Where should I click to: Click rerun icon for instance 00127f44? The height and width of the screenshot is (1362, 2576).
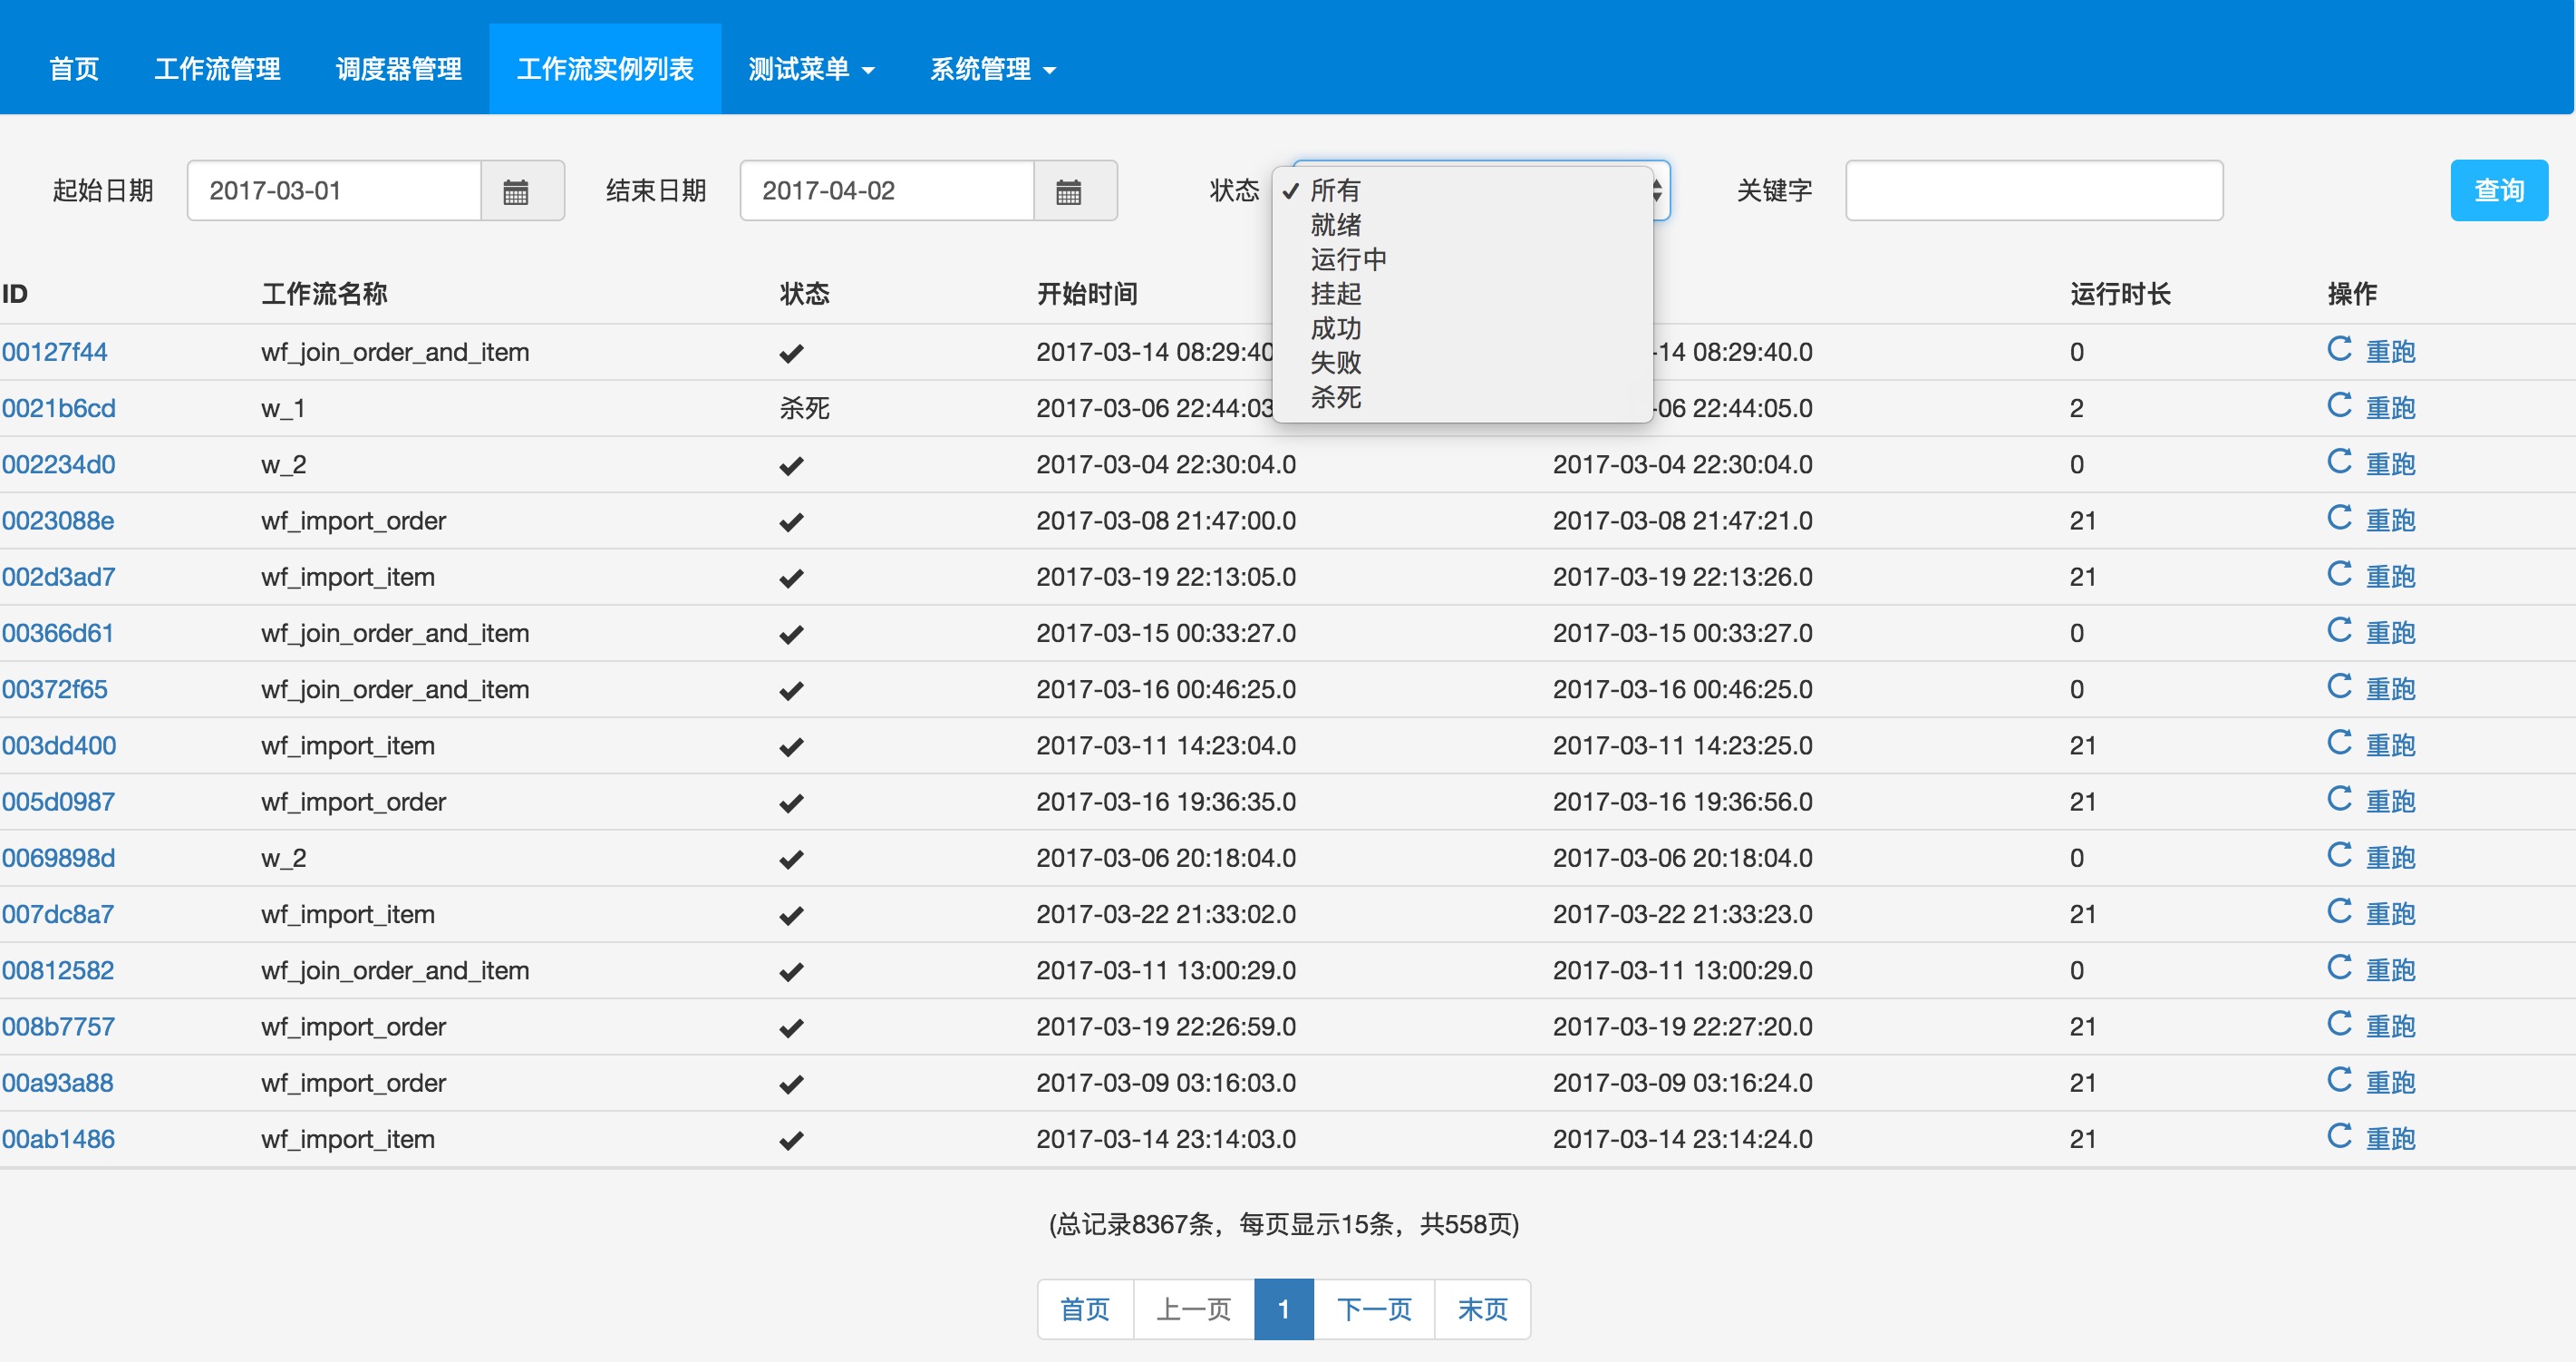pos(2339,350)
